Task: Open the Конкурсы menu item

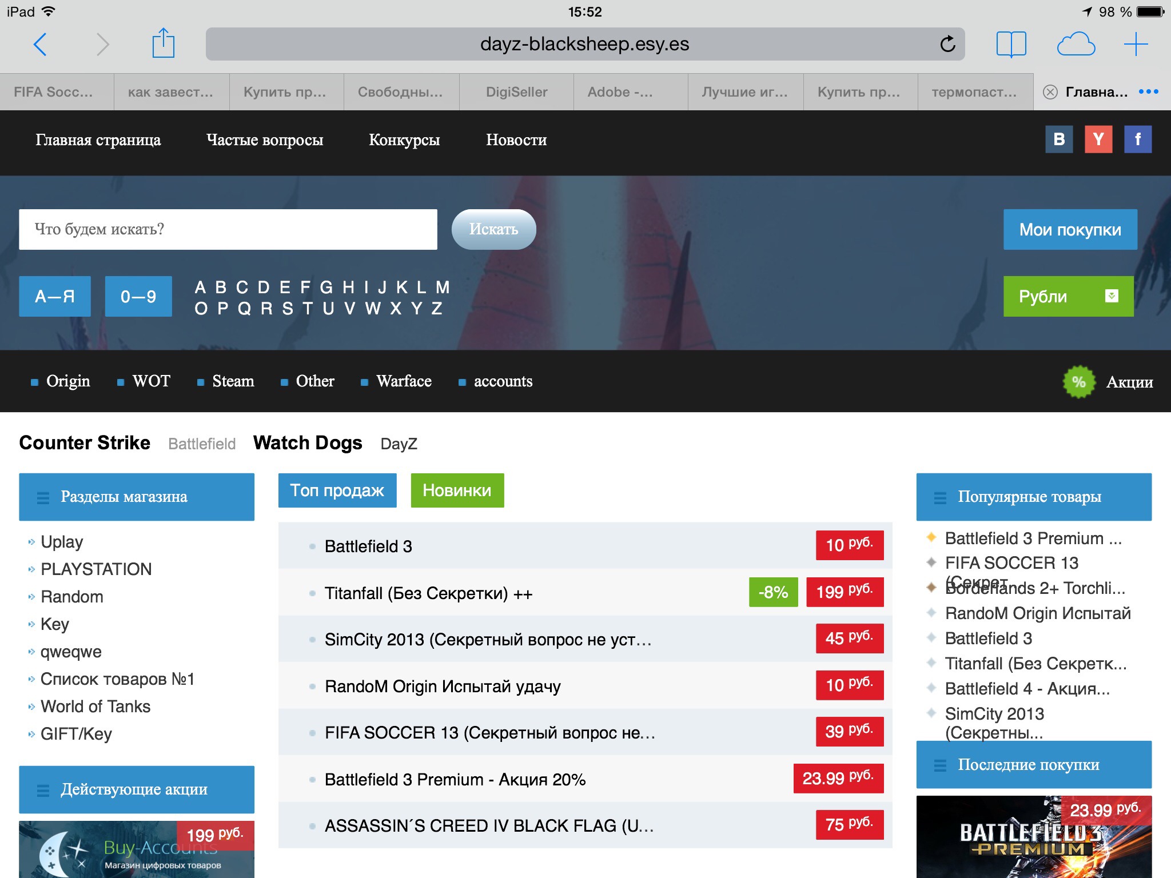Action: pyautogui.click(x=404, y=139)
